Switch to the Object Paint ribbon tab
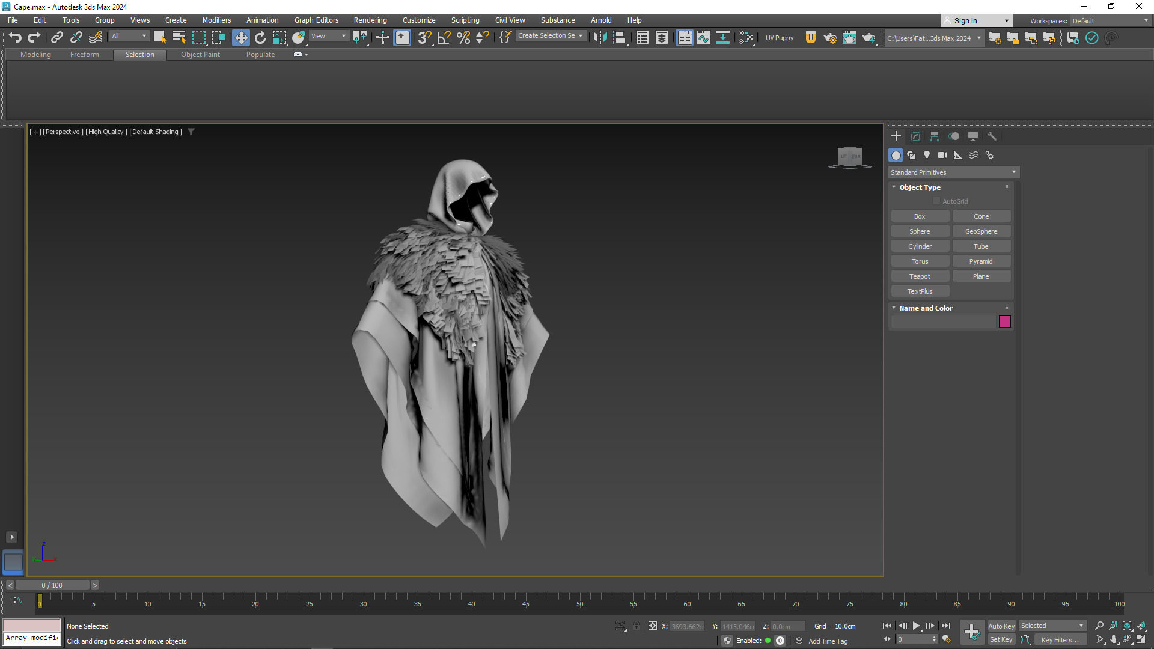The image size is (1154, 649). click(200, 55)
